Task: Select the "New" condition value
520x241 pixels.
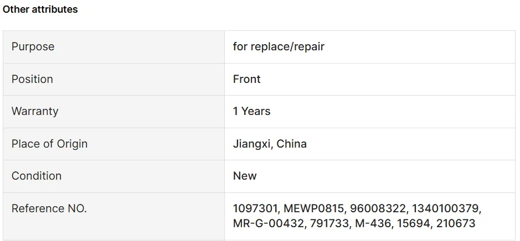Action: click(x=244, y=176)
